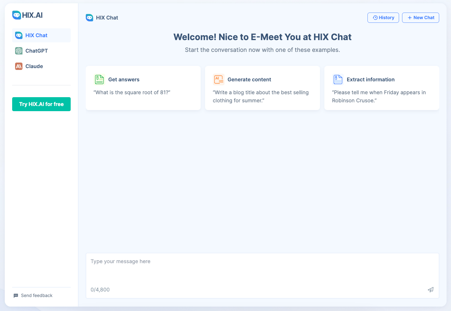
Task: Click the HIX Chat robot icon in header
Action: 89,17
